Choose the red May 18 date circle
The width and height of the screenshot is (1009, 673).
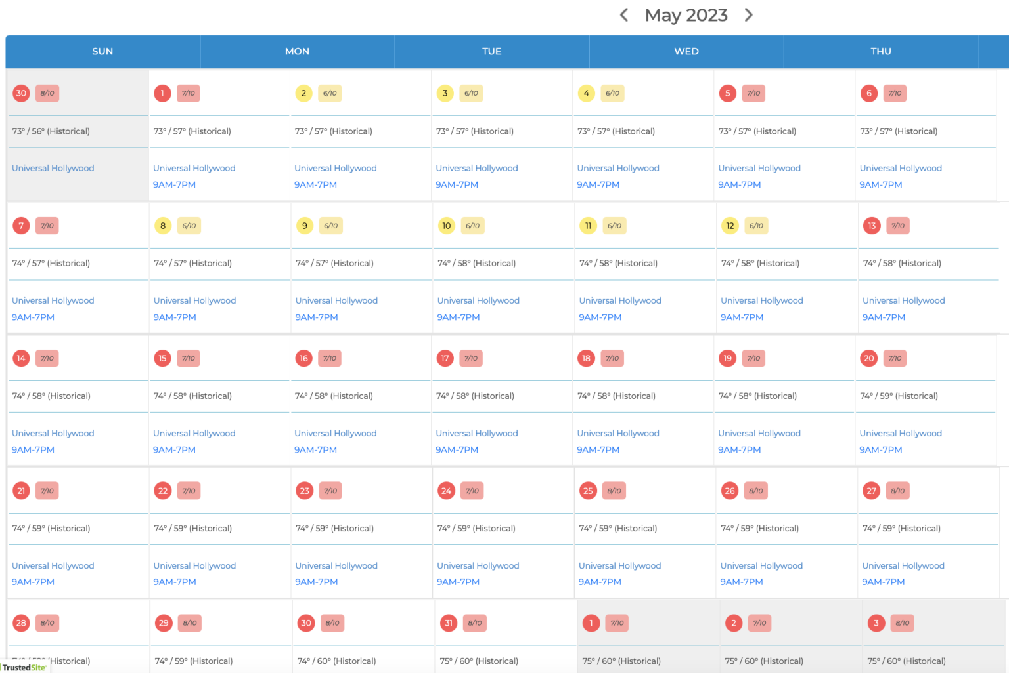(x=586, y=358)
